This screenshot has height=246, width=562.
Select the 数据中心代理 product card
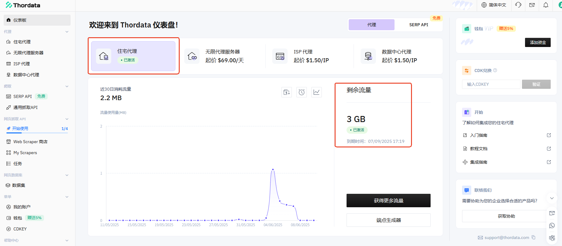coord(398,56)
